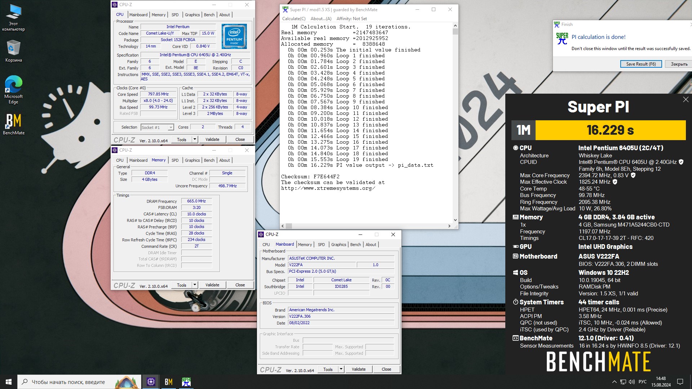This screenshot has width=692, height=389.
Task: Click Validate in CPU-Z Mainboard window
Action: tap(359, 369)
